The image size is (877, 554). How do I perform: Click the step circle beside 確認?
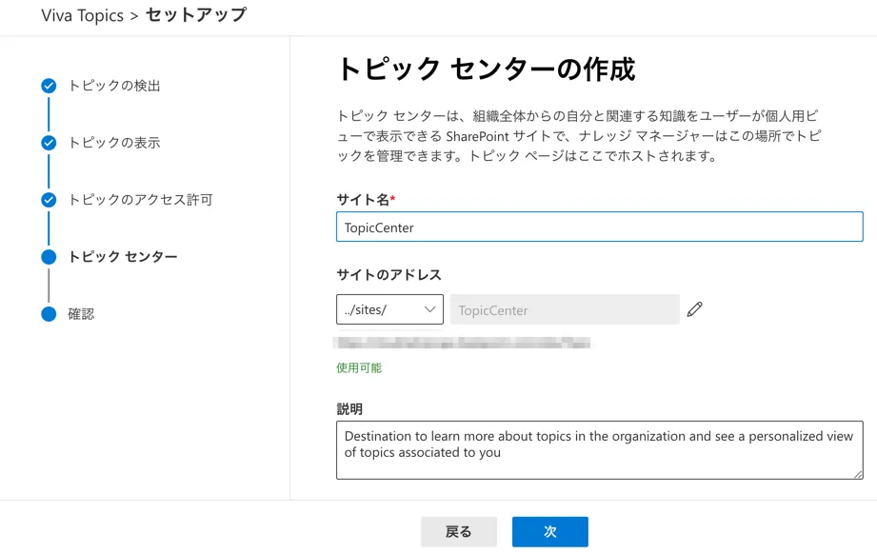[49, 314]
